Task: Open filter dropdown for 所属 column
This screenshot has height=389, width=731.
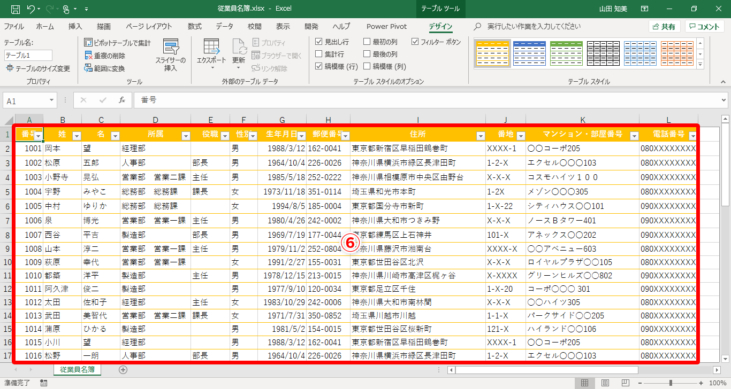Action: click(186, 136)
